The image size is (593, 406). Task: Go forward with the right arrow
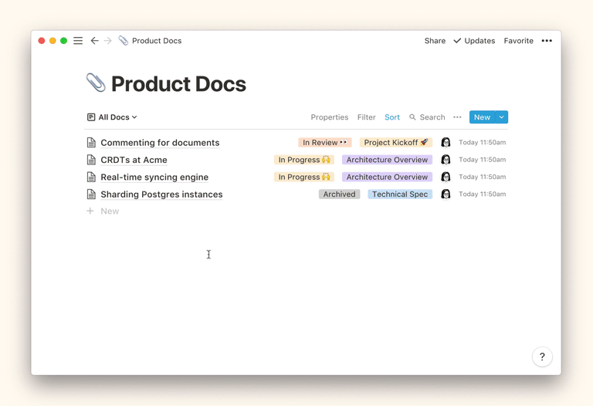coord(107,41)
